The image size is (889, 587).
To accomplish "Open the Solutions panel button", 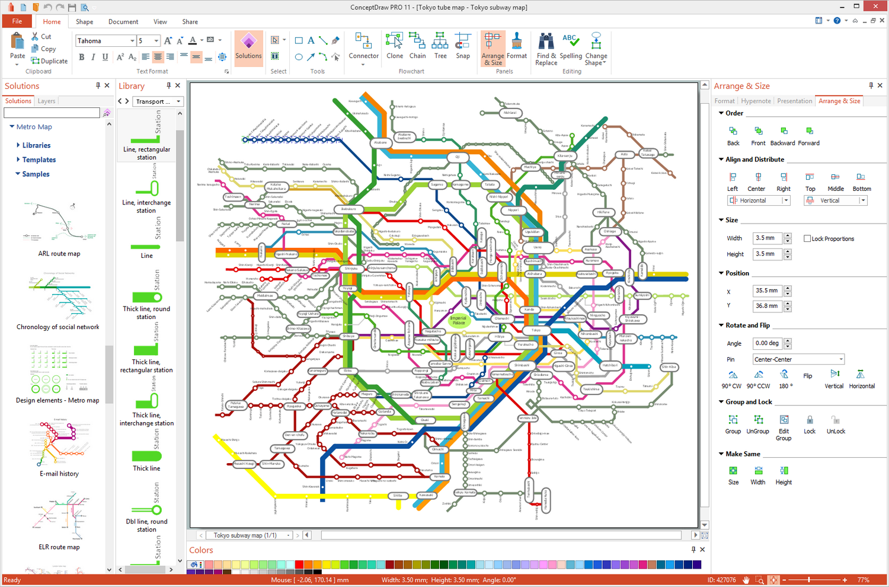I will coord(248,48).
